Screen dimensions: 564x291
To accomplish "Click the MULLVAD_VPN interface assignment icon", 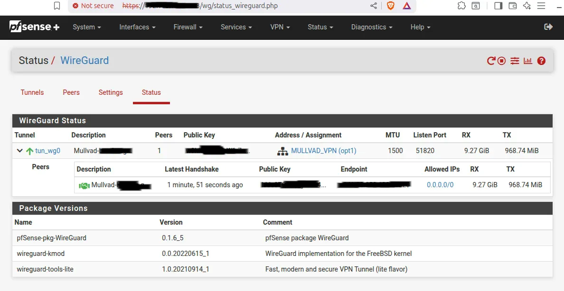I will pyautogui.click(x=283, y=151).
